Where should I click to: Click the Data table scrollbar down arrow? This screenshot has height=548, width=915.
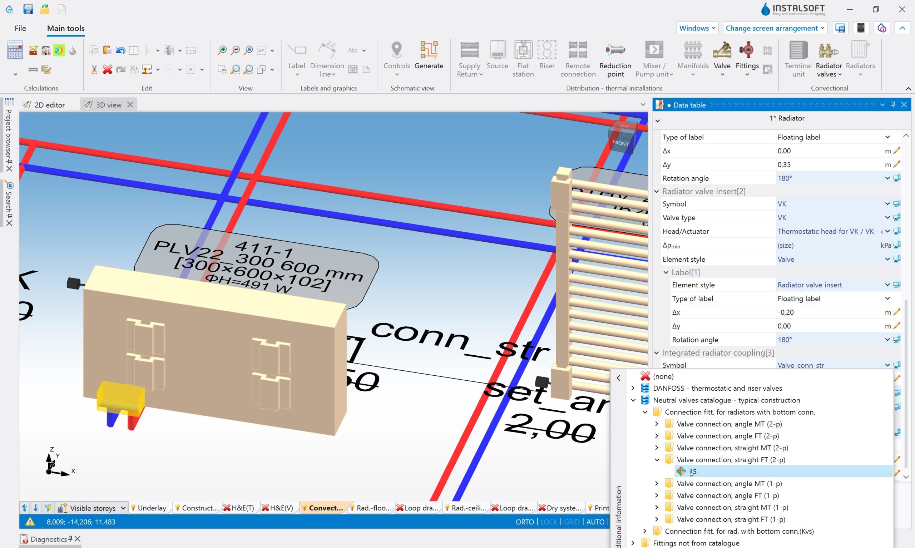(906, 477)
